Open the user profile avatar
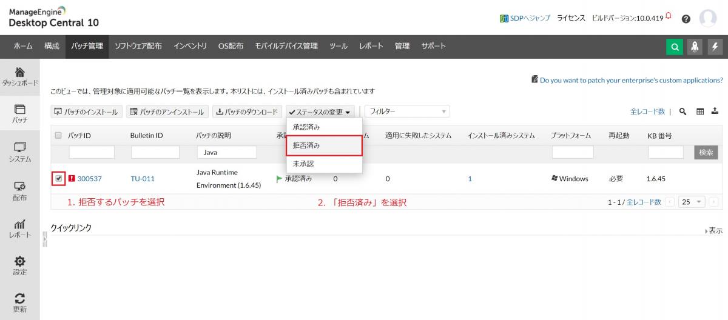 (x=708, y=18)
